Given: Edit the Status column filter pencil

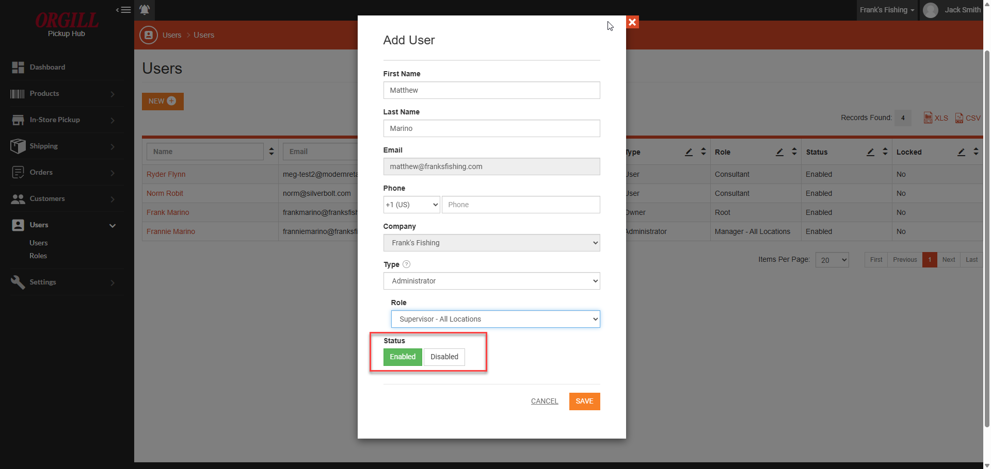Looking at the screenshot, I should [x=870, y=152].
